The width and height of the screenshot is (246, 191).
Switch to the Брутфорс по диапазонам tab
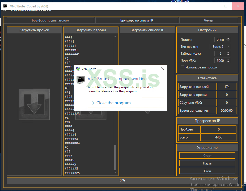tap(50, 20)
